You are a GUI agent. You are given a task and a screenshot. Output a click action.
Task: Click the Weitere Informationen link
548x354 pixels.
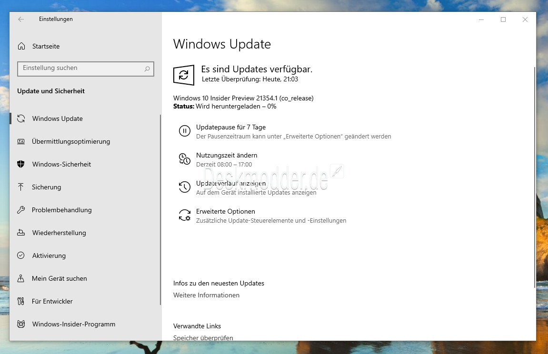206,295
